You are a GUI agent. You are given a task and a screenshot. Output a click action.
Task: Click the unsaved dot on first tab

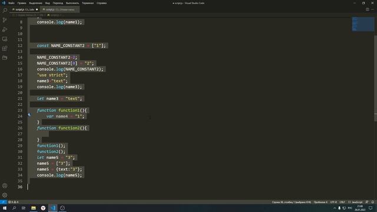tap(37, 9)
